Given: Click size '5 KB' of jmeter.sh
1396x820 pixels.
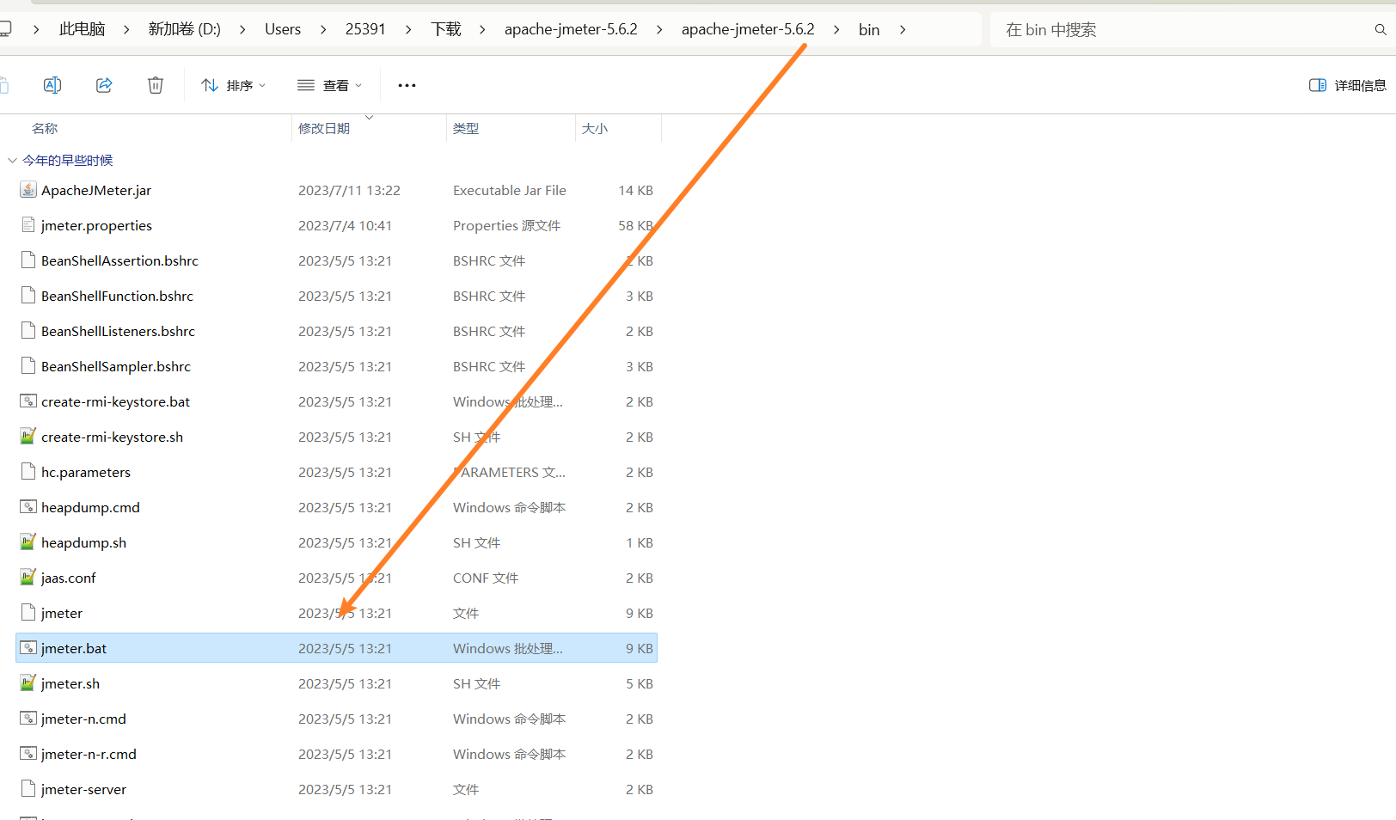Looking at the screenshot, I should pyautogui.click(x=640, y=683).
